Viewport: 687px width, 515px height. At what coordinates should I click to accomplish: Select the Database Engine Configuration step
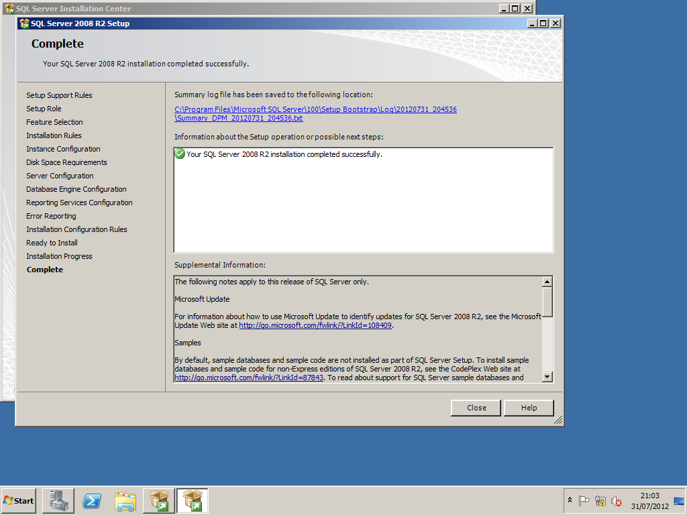click(76, 189)
